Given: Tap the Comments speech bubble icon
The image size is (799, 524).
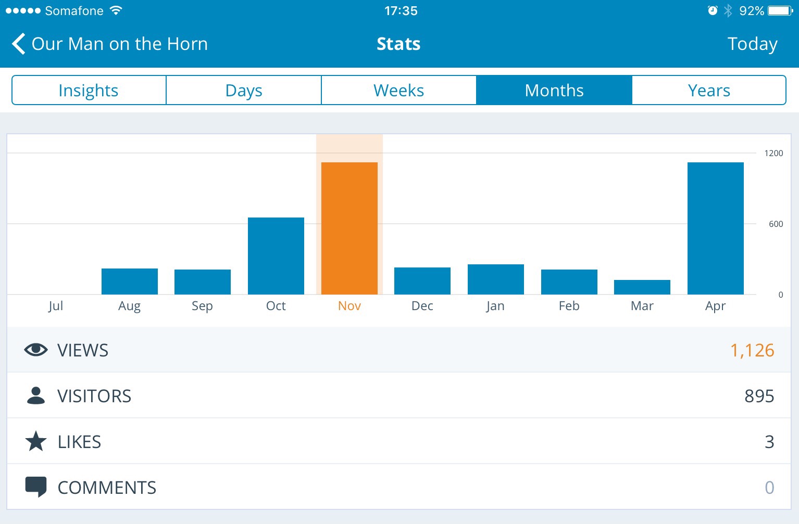Looking at the screenshot, I should pos(36,487).
